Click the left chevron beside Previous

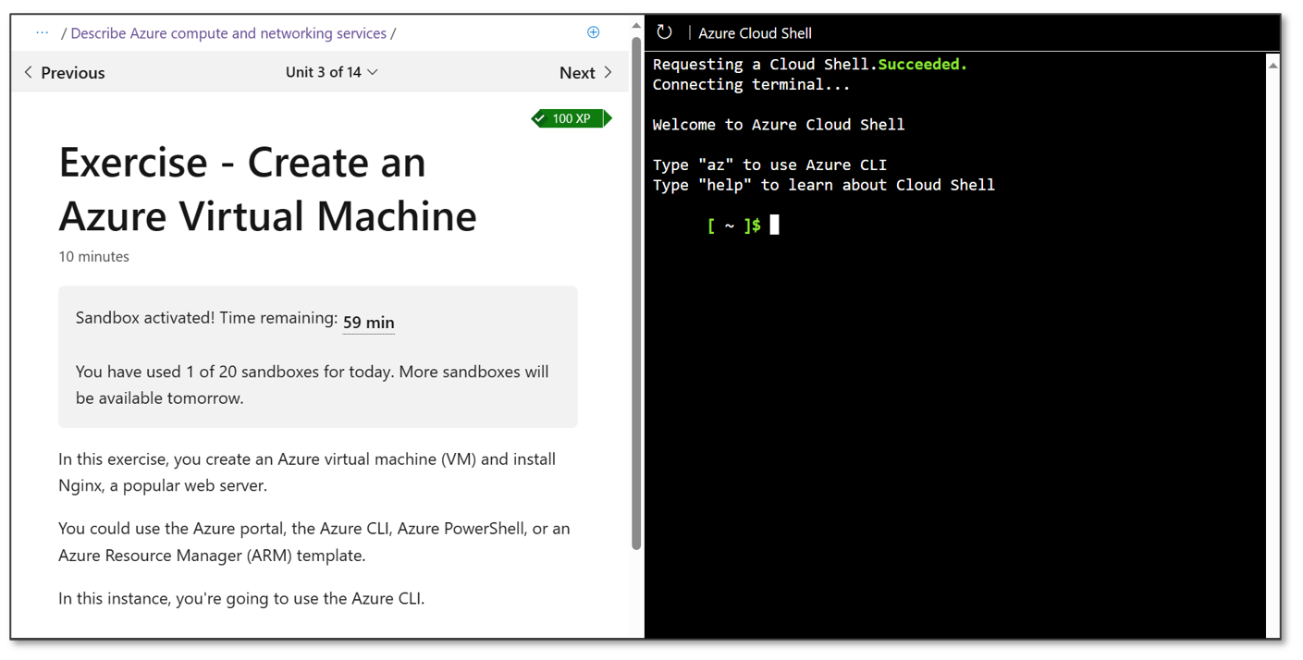click(28, 71)
